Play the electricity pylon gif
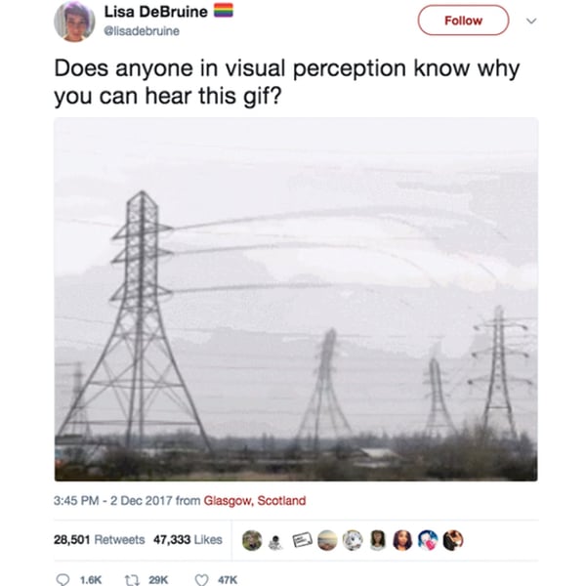The image size is (586, 586). [296, 300]
